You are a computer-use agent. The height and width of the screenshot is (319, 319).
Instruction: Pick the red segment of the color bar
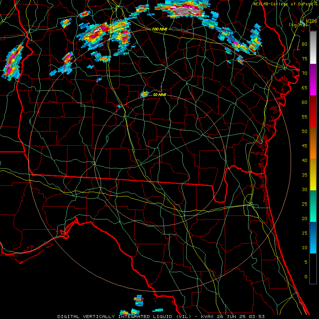[x=313, y=111]
